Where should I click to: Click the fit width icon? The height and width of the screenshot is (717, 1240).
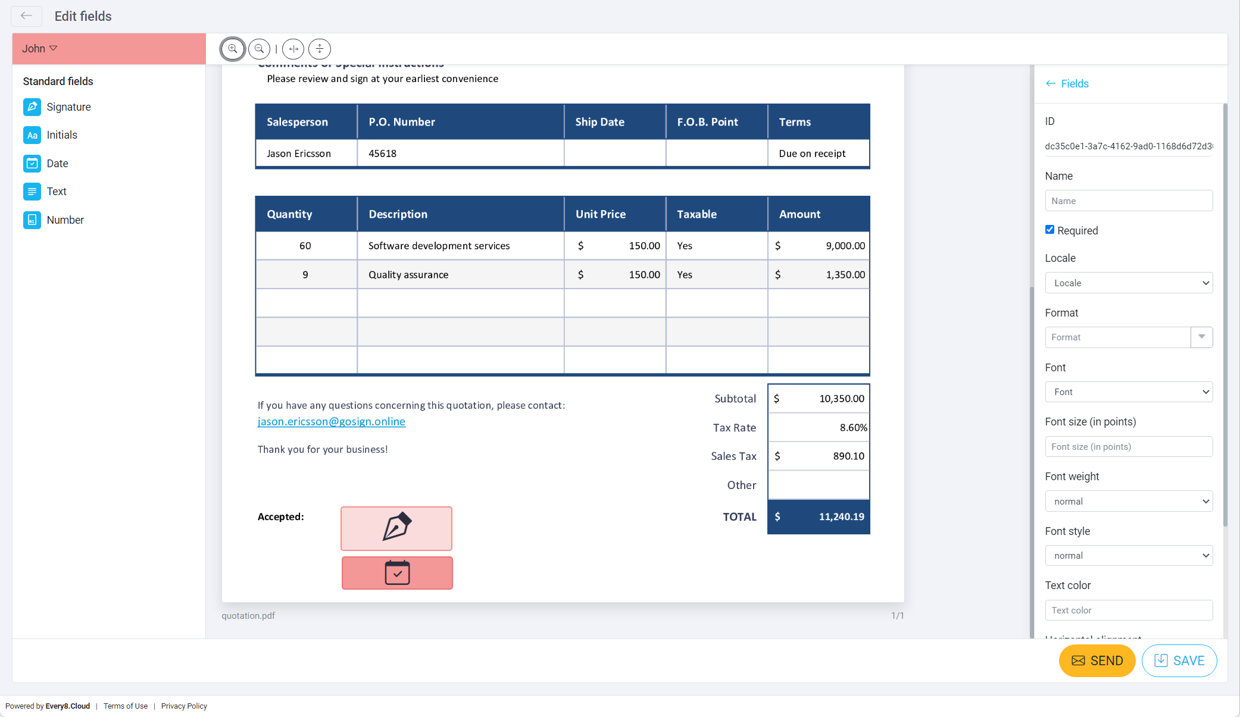pos(293,49)
